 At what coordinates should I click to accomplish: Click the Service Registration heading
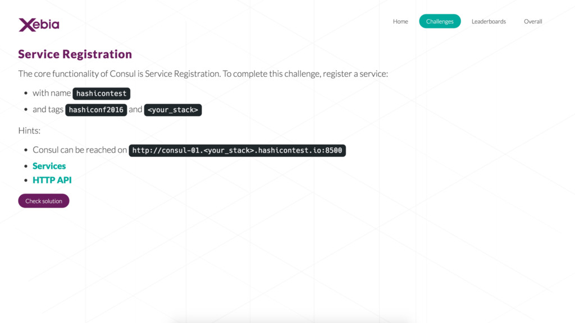point(75,54)
